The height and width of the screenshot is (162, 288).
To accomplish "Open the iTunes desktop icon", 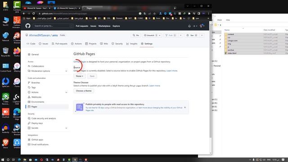I will [17, 82].
